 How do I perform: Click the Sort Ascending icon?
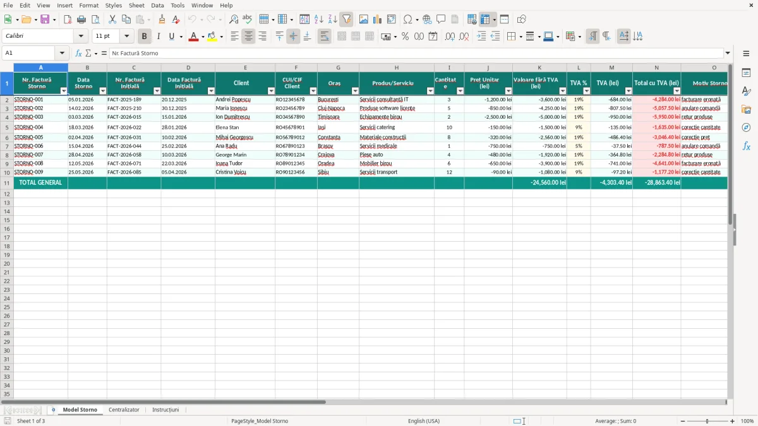319,20
